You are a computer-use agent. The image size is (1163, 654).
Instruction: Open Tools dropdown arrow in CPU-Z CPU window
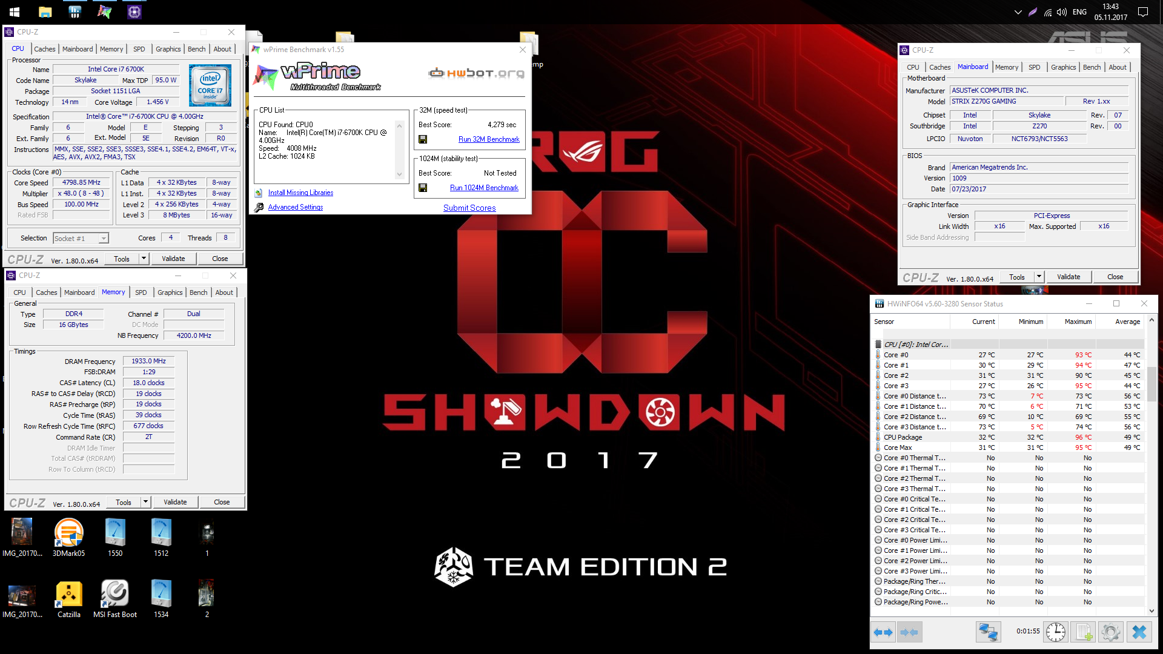[x=144, y=259]
